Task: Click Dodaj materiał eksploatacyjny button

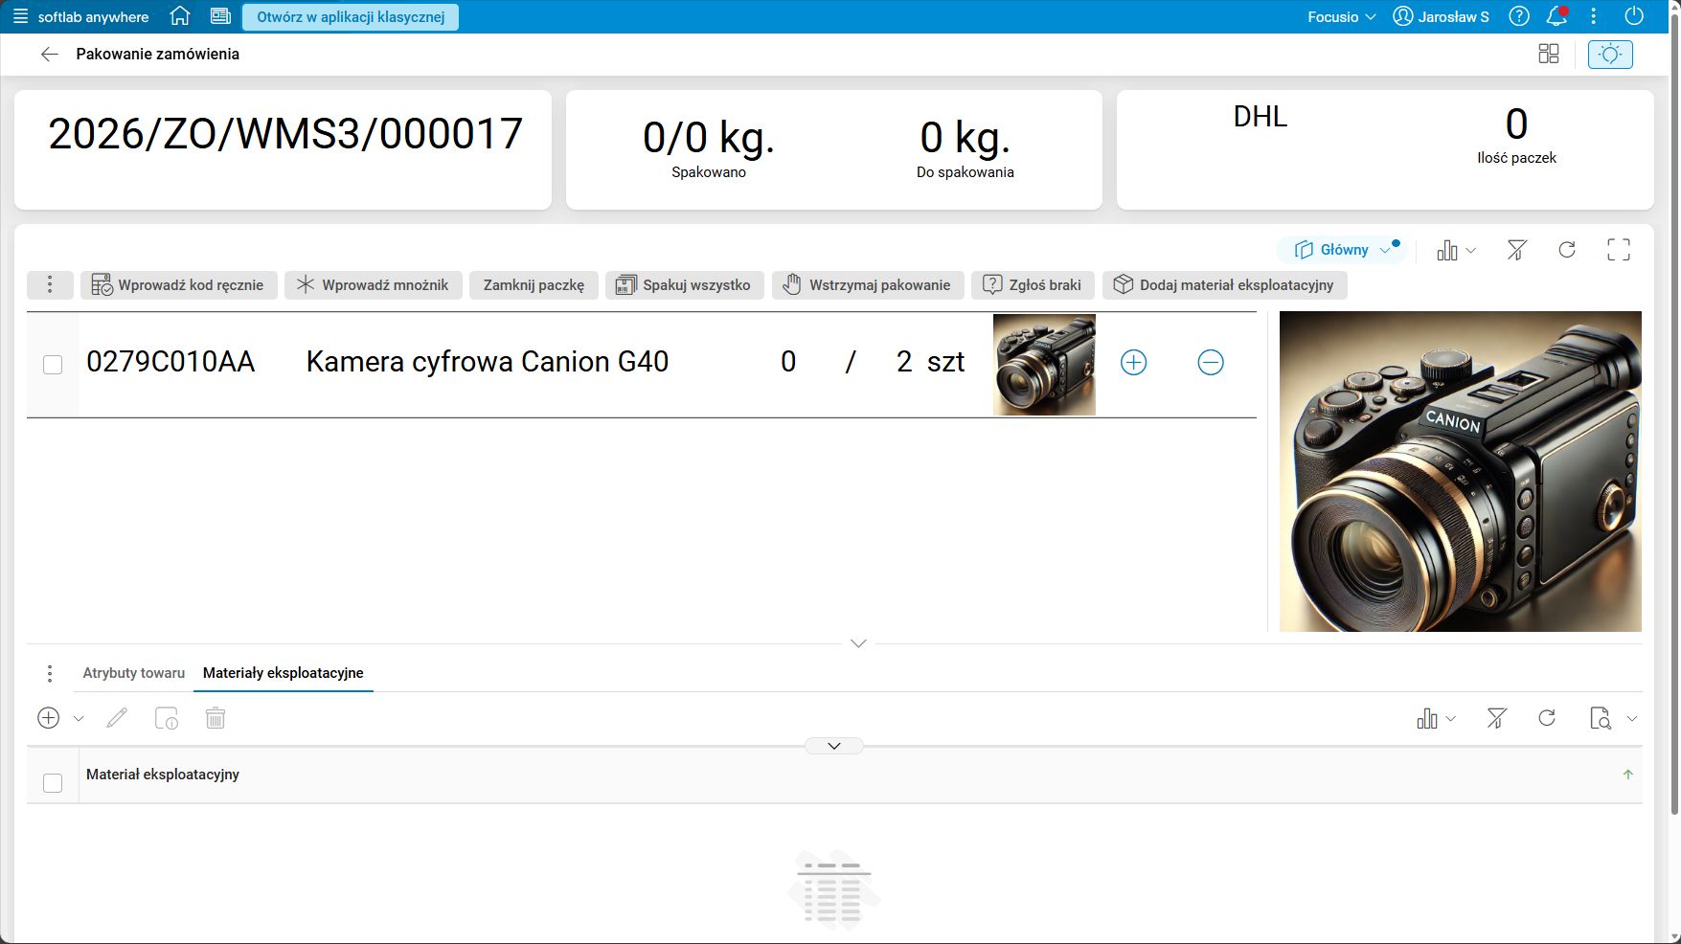Action: 1225,285
